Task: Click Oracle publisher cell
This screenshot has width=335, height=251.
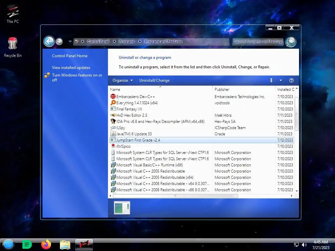Action: click(220, 134)
